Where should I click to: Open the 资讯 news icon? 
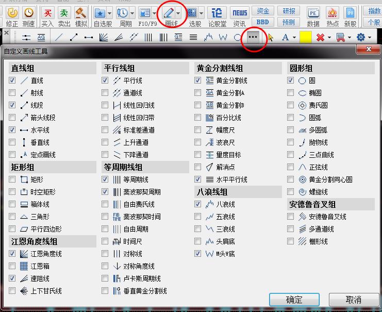pos(240,13)
